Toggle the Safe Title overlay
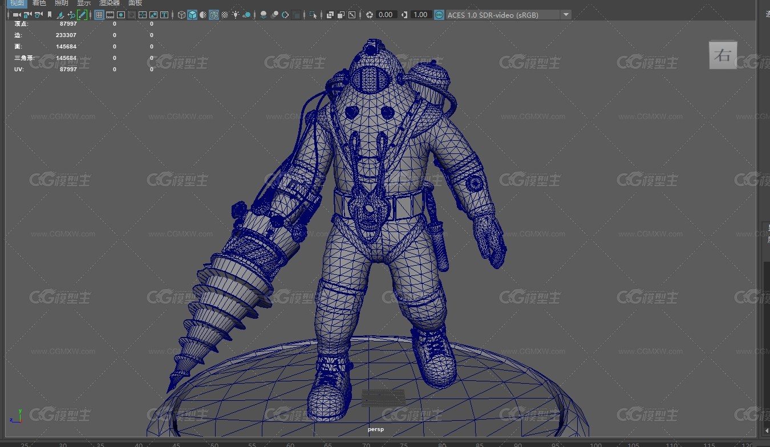This screenshot has width=770, height=447. click(164, 15)
